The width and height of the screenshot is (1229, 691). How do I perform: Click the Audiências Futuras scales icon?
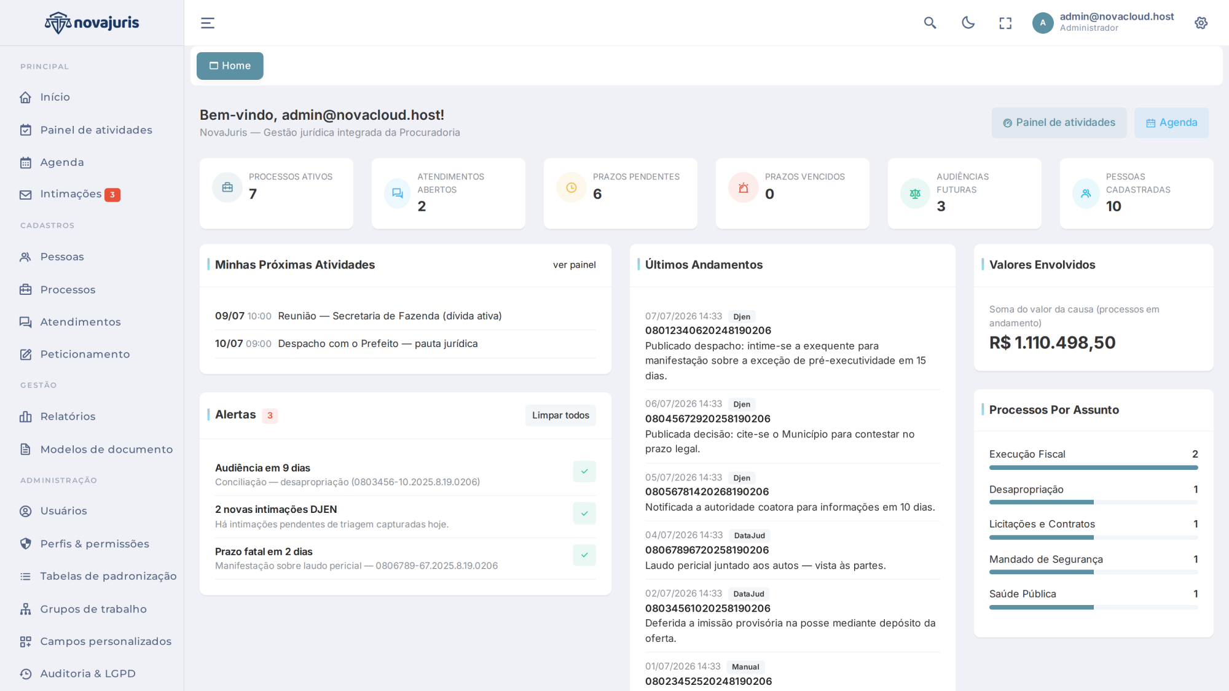tap(915, 193)
